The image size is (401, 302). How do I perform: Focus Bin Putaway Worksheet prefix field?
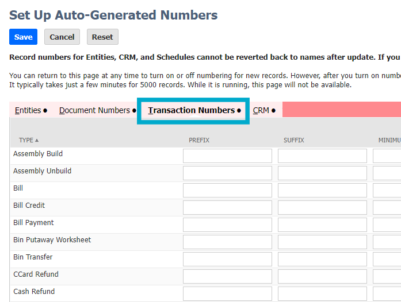[227, 242]
